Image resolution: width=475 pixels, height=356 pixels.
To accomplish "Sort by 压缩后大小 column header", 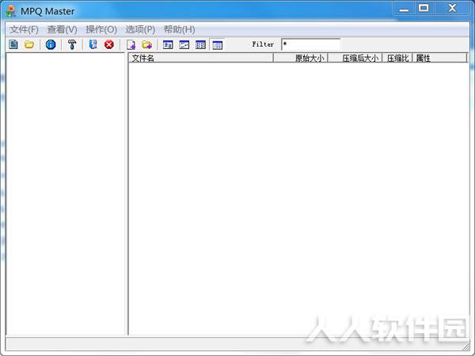I will coord(355,58).
